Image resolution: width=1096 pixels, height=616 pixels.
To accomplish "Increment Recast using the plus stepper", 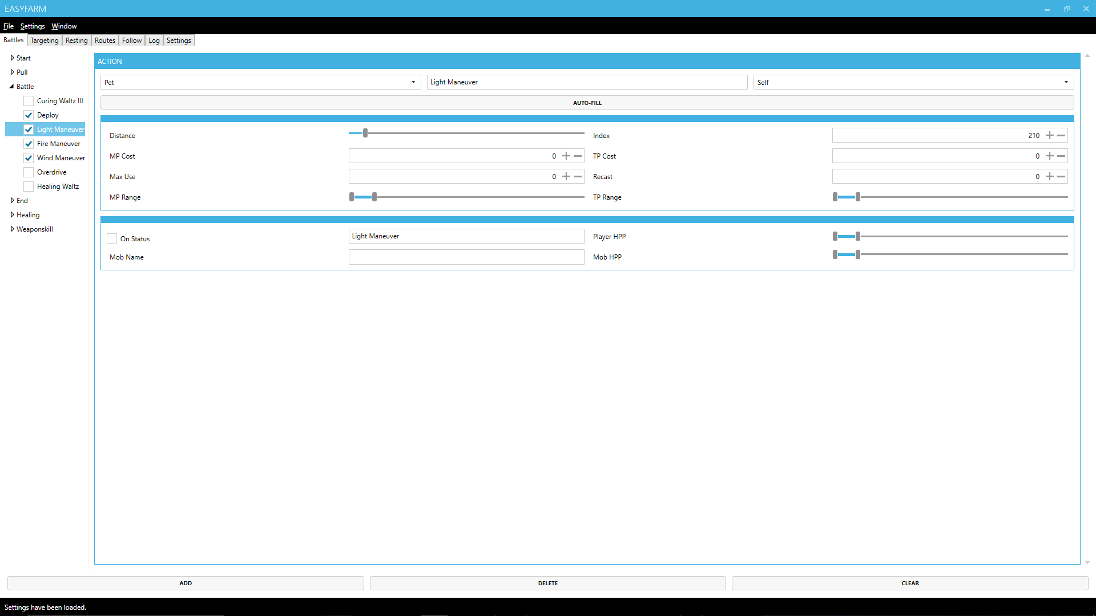I will click(x=1049, y=176).
